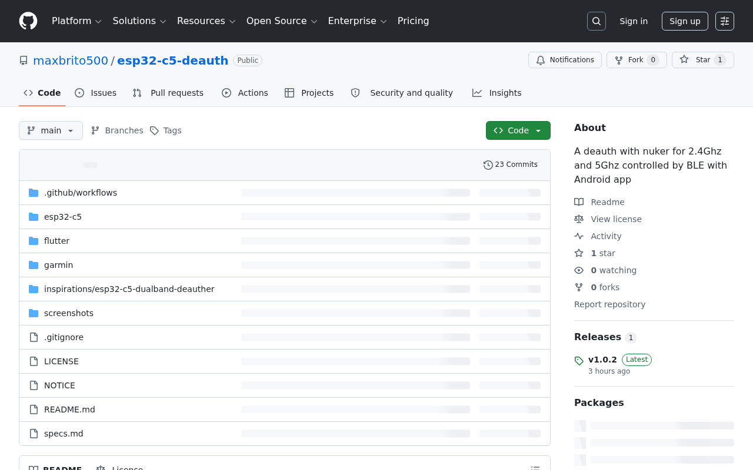Expand the main branch dropdown

pos(51,130)
